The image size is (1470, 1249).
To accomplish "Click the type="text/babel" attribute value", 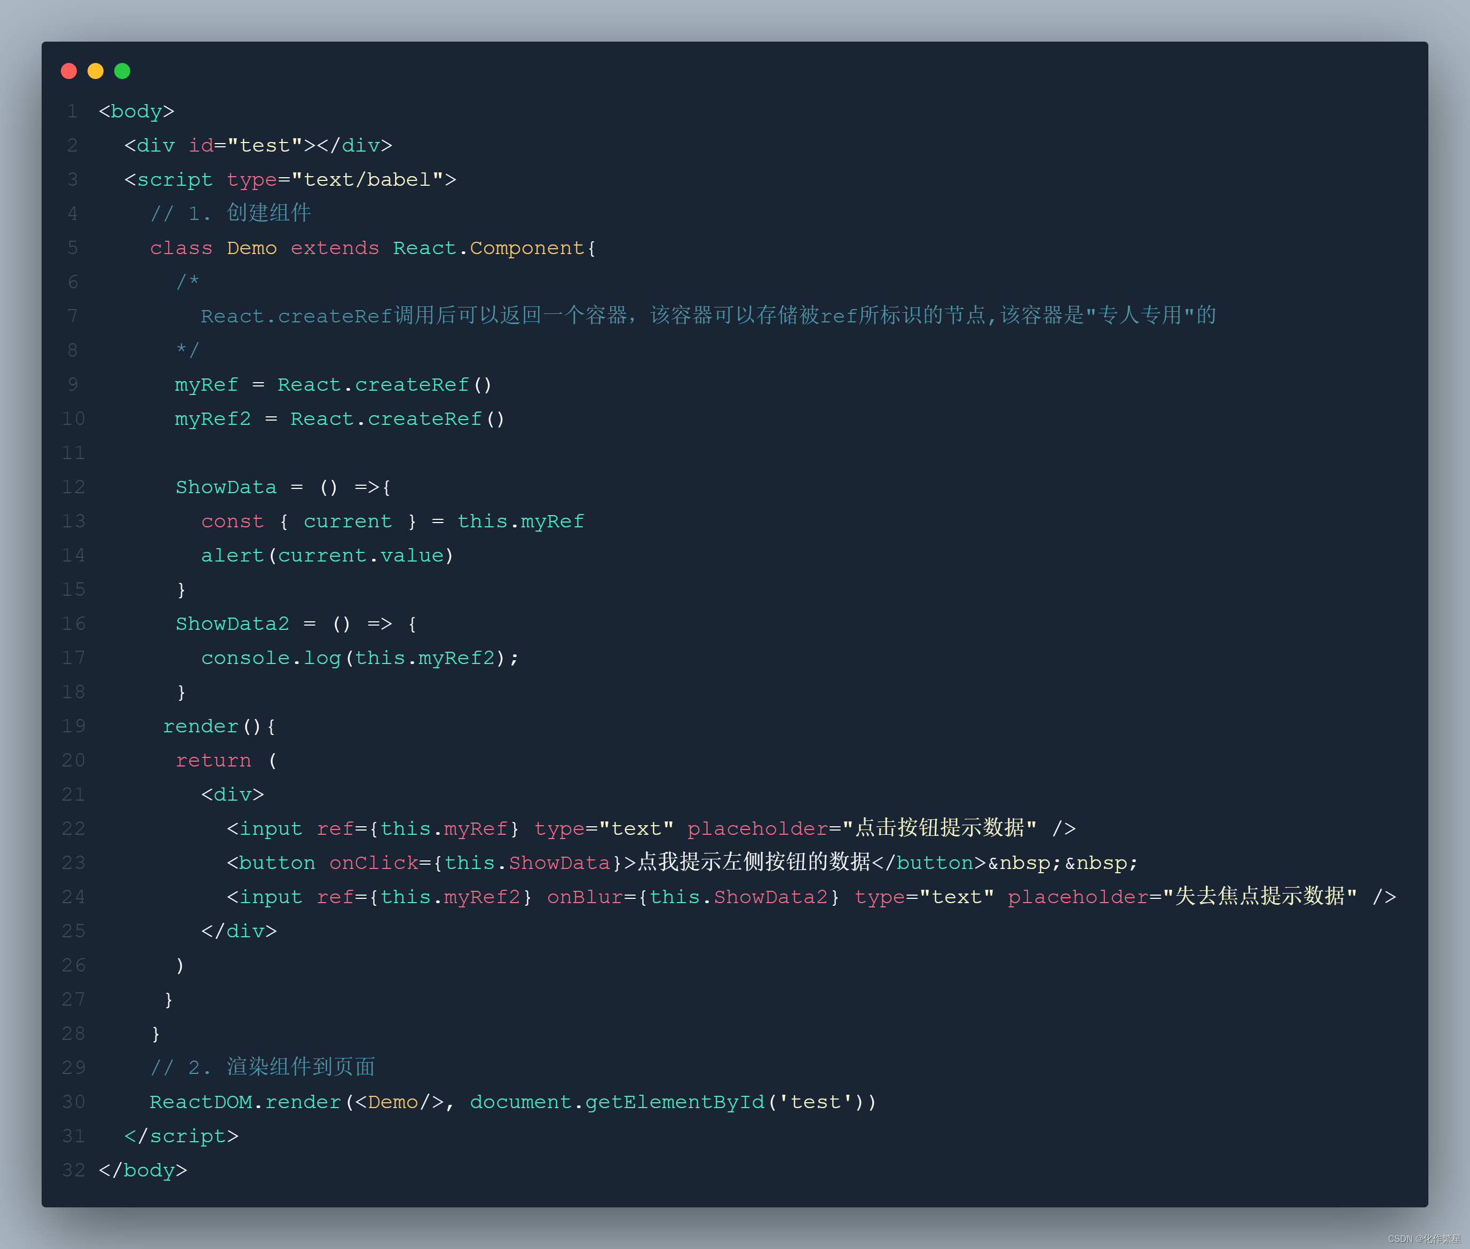I will (367, 179).
